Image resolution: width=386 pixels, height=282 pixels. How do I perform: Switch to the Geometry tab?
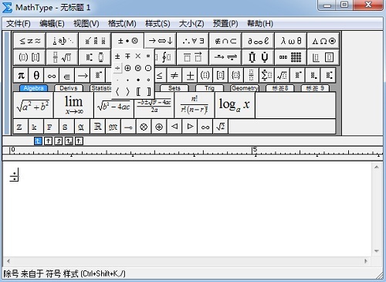(245, 88)
